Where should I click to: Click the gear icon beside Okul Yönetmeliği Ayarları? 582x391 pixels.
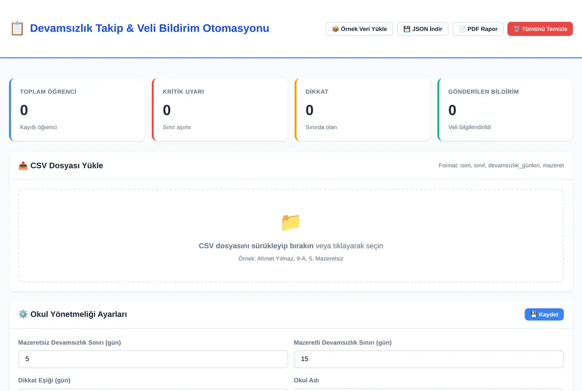point(23,314)
